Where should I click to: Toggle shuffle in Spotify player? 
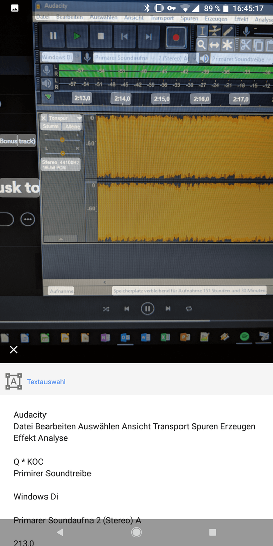[x=106, y=309]
